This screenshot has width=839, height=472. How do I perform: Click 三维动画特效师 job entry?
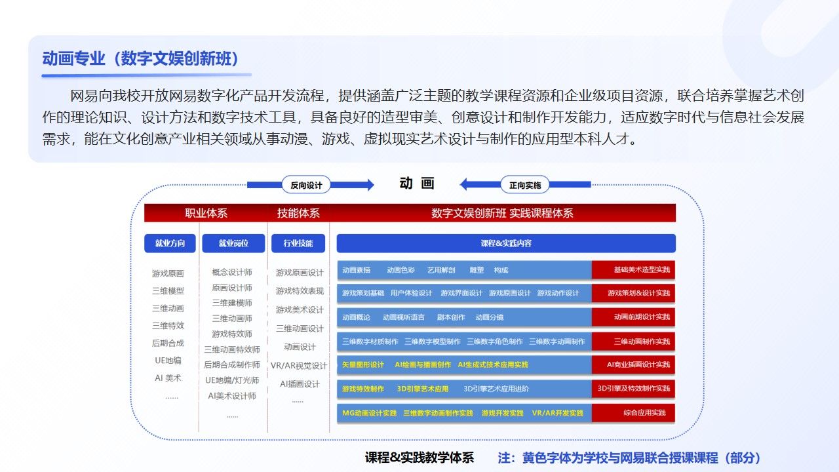(x=232, y=349)
